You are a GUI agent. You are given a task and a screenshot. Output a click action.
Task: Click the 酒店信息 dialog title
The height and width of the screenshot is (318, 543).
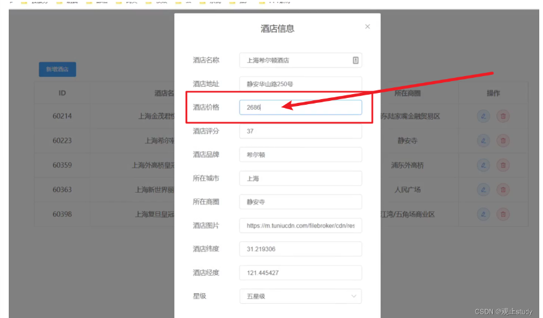(x=277, y=29)
